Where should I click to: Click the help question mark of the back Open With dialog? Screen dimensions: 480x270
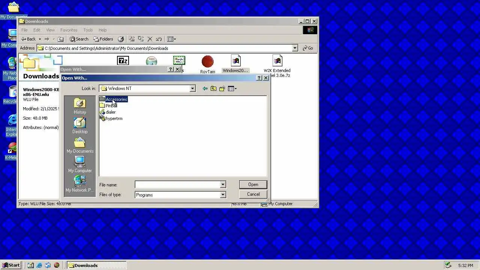(x=171, y=69)
